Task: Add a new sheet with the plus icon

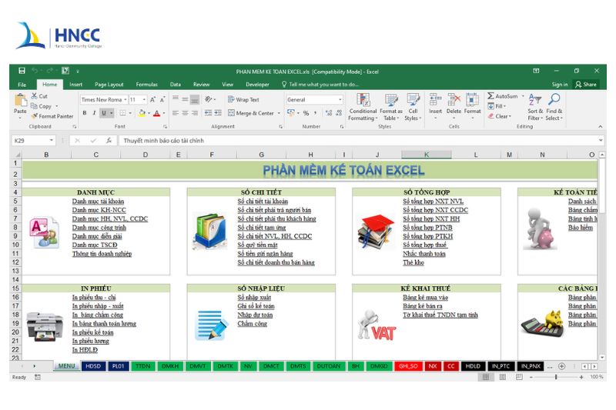Action: pos(562,366)
